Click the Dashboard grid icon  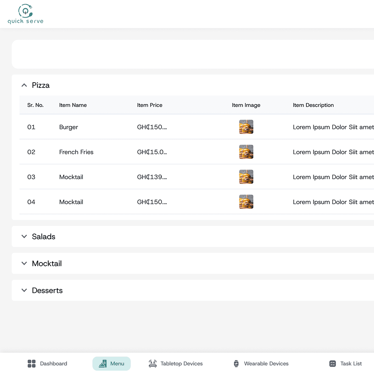pos(32,364)
